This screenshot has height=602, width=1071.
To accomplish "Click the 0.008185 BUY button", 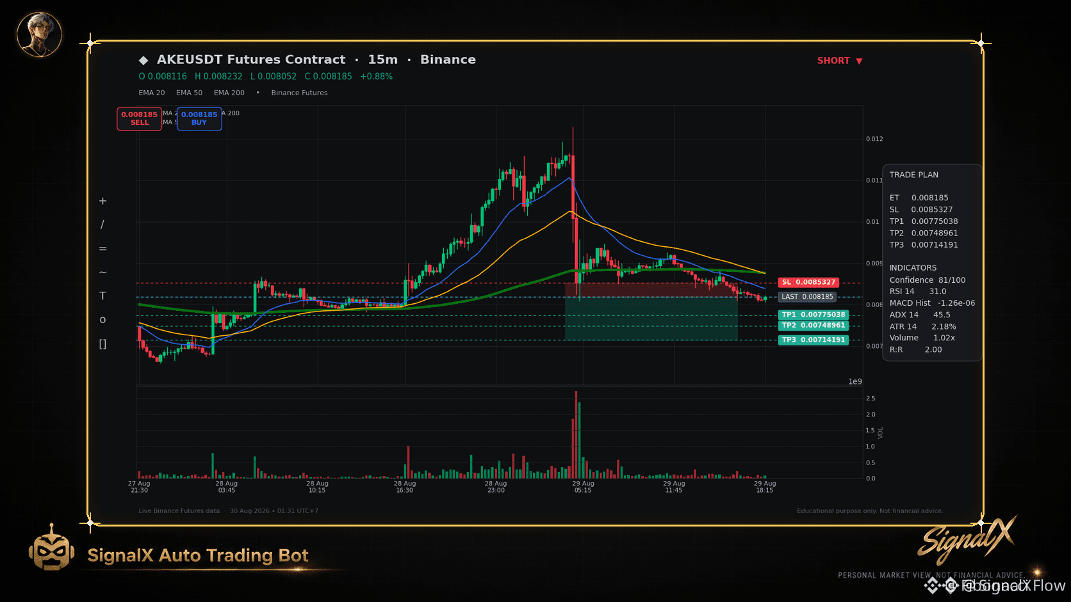I will (x=199, y=118).
